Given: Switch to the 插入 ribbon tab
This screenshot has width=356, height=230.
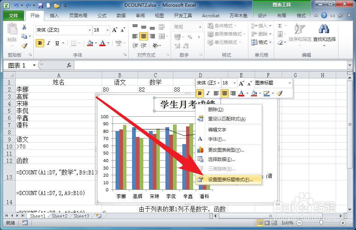Looking at the screenshot, I should coord(54,15).
